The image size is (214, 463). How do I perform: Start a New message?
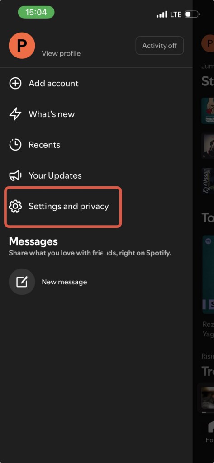64,282
